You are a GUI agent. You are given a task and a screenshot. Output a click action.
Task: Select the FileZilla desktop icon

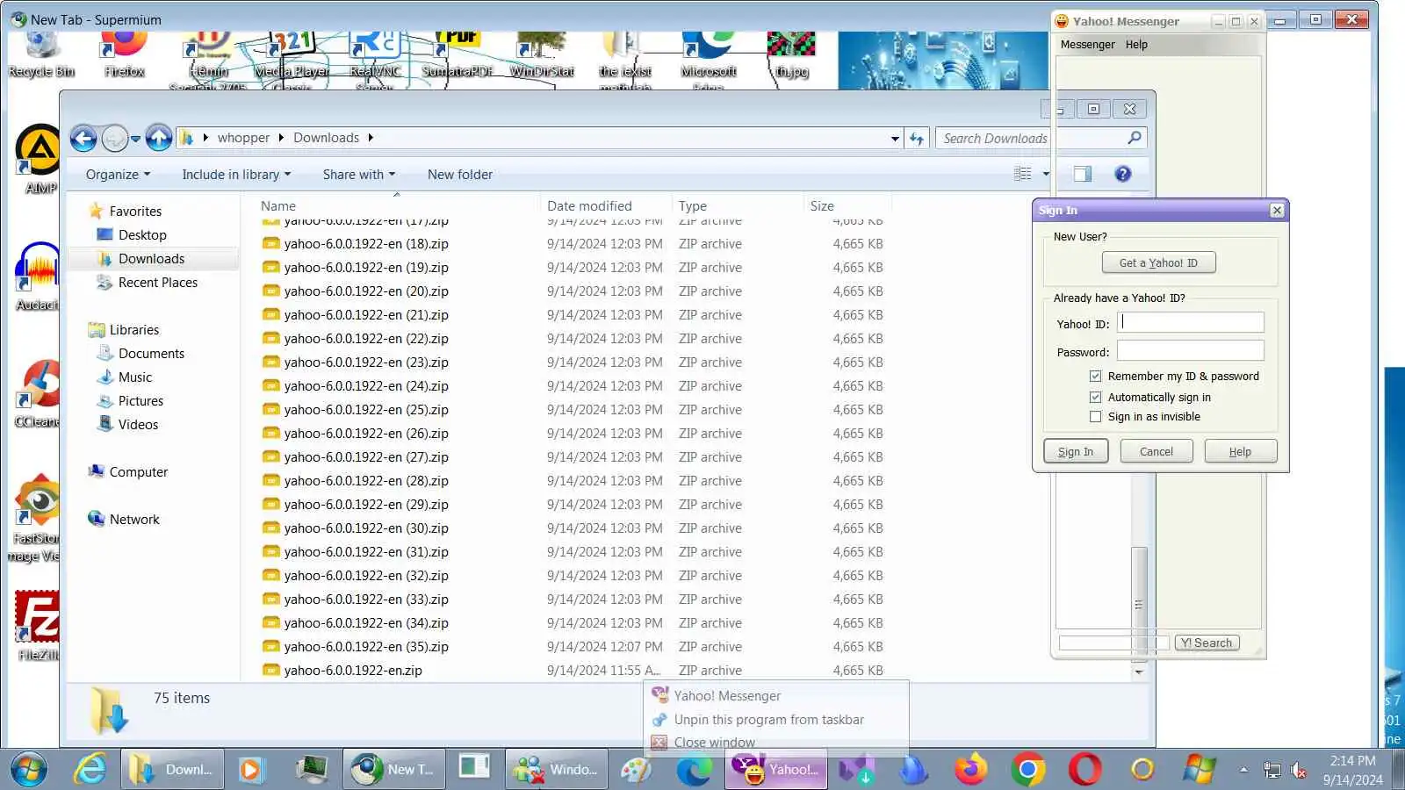[x=38, y=625]
